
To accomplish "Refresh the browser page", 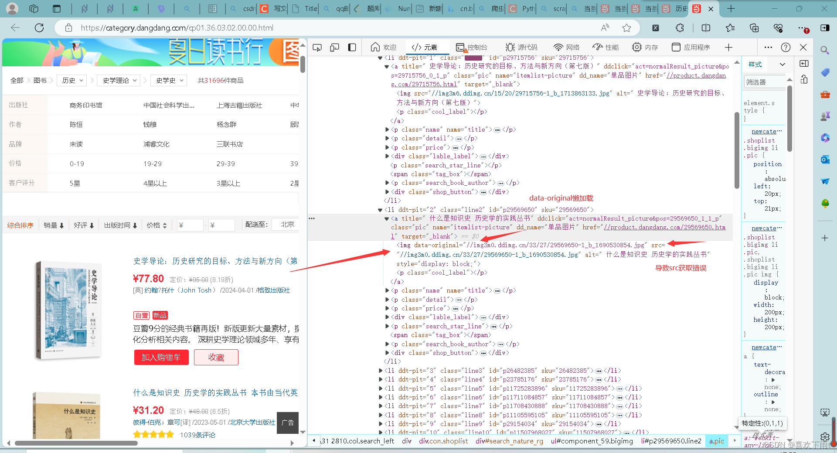I will [x=39, y=28].
